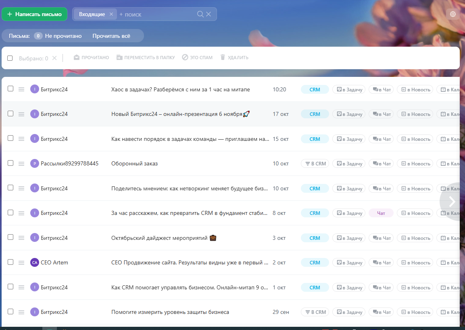Image resolution: width=465 pixels, height=330 pixels.
Task: Click в Задачу for the 10:20 message
Action: (349, 89)
